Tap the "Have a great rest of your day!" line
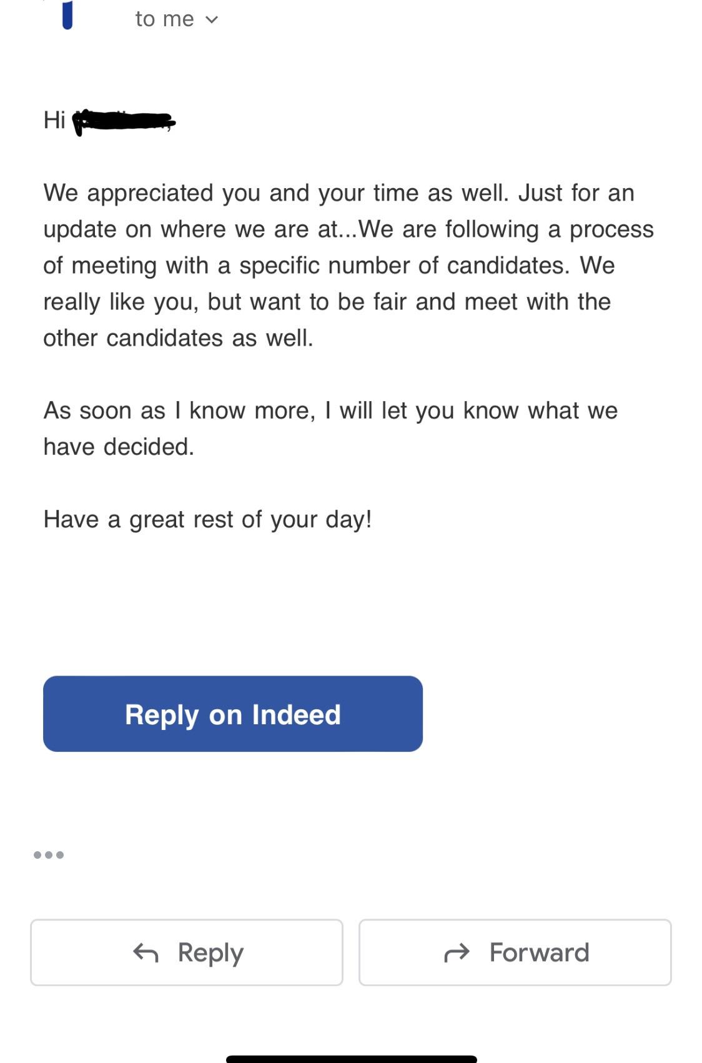Image resolution: width=702 pixels, height=1063 pixels. [208, 519]
